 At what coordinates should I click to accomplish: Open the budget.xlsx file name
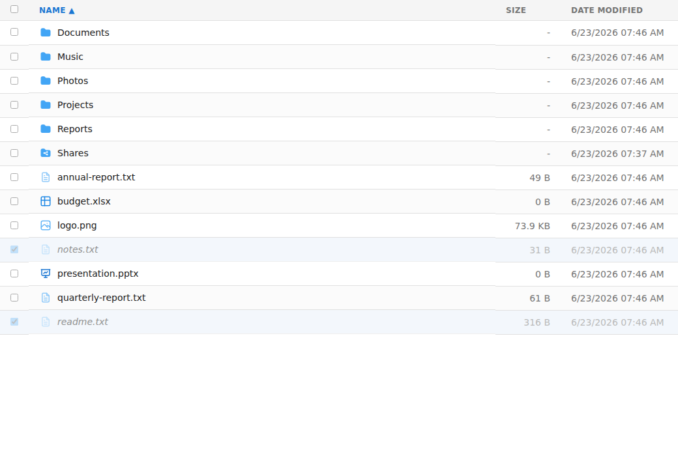point(84,201)
